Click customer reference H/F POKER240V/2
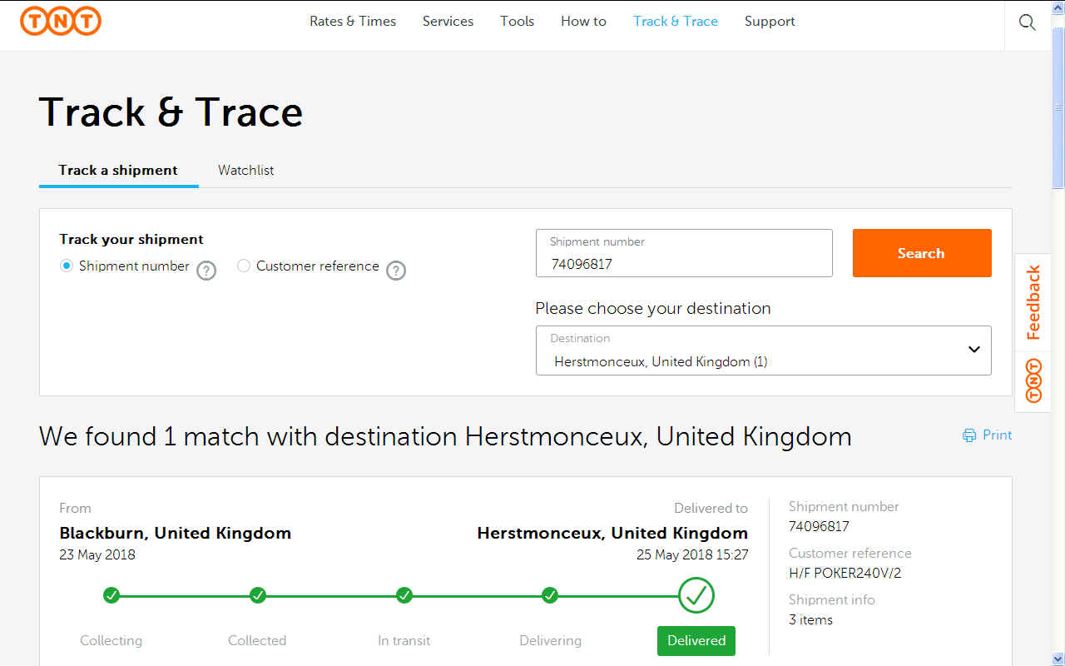Image resolution: width=1065 pixels, height=666 pixels. coord(845,574)
